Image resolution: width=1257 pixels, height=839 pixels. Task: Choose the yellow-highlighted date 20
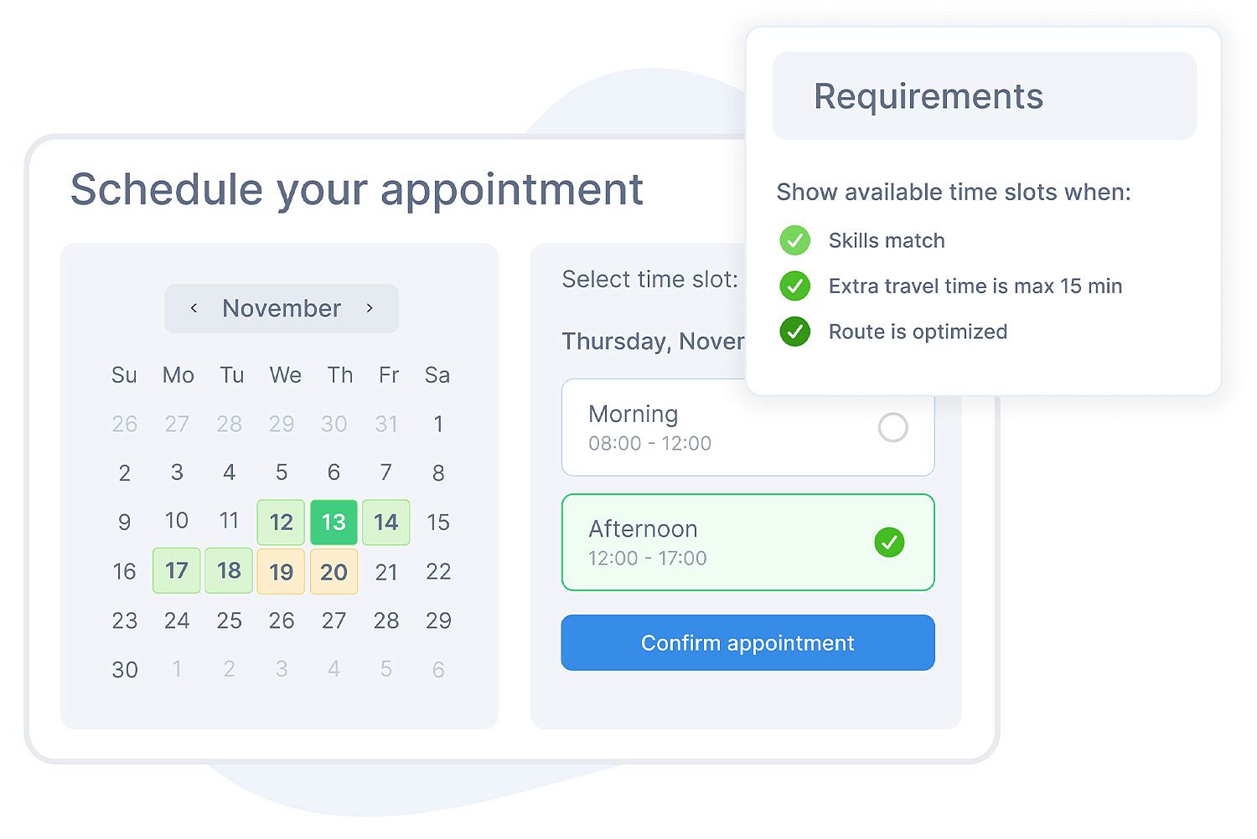point(334,572)
